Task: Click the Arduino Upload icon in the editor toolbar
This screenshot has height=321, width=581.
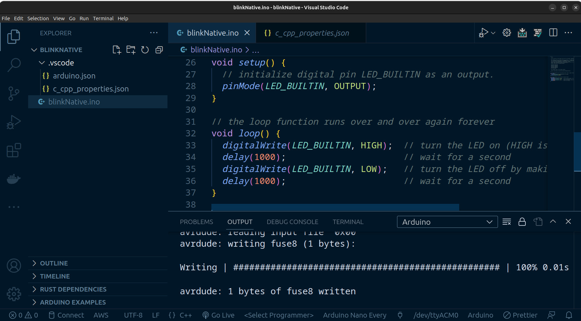Action: coord(522,33)
